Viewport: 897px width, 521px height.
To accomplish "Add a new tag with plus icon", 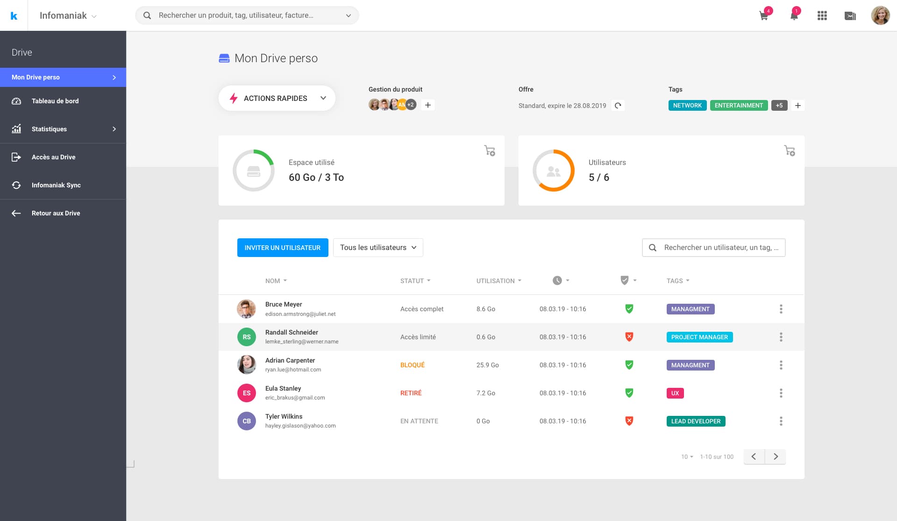I will pyautogui.click(x=798, y=106).
